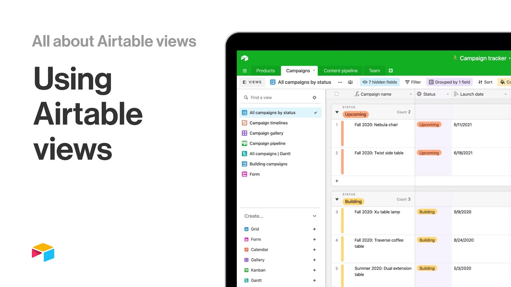
Task: Add a new Gallery view with its plus
Action: (x=315, y=260)
